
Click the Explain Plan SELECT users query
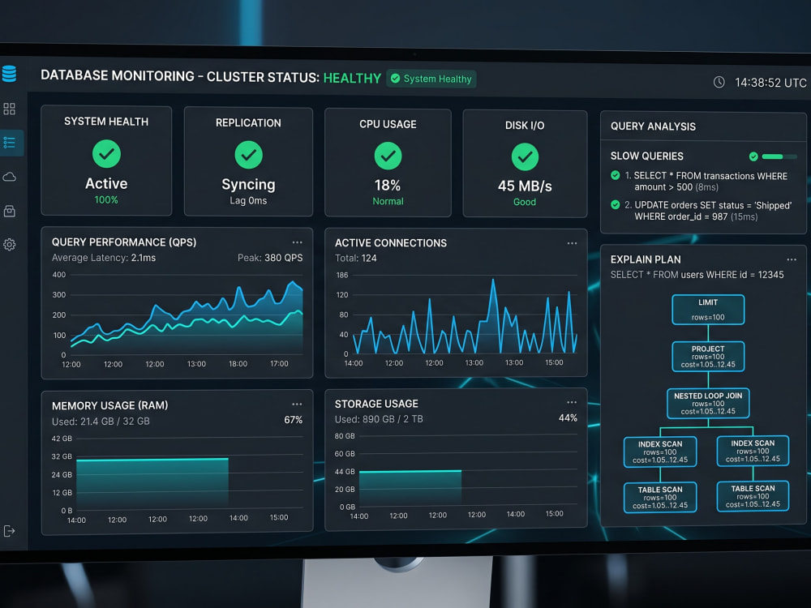[697, 275]
